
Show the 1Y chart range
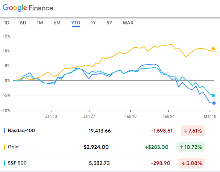click(93, 23)
